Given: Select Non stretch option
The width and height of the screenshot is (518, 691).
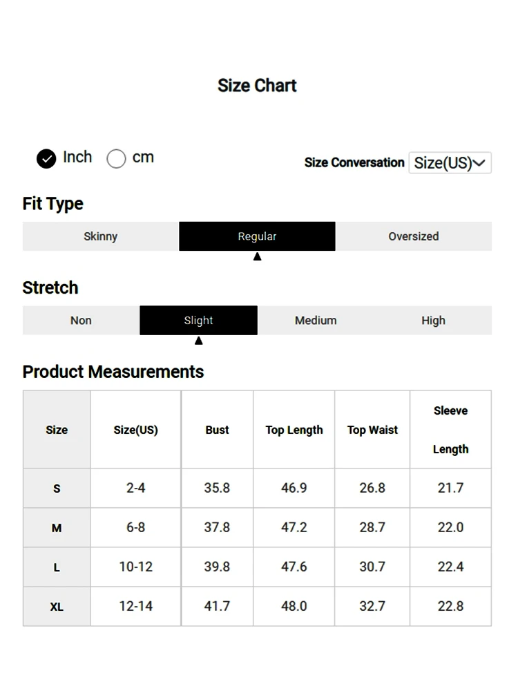Looking at the screenshot, I should click(81, 321).
